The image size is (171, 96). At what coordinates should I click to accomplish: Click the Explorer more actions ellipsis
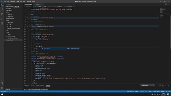[x=20, y=4]
